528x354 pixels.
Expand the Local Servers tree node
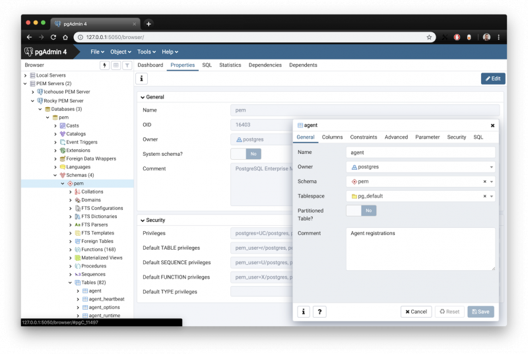25,75
